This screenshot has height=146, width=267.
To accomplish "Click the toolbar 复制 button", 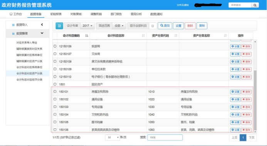I will pyautogui.click(x=202, y=26).
